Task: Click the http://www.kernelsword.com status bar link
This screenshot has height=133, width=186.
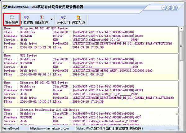Action: pos(49,128)
